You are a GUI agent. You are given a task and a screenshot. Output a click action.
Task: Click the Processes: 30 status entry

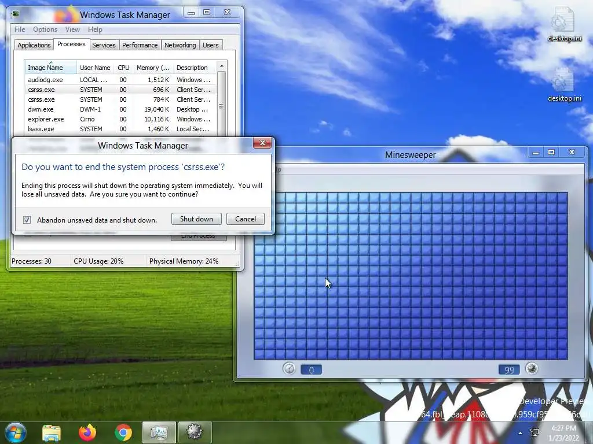click(31, 261)
